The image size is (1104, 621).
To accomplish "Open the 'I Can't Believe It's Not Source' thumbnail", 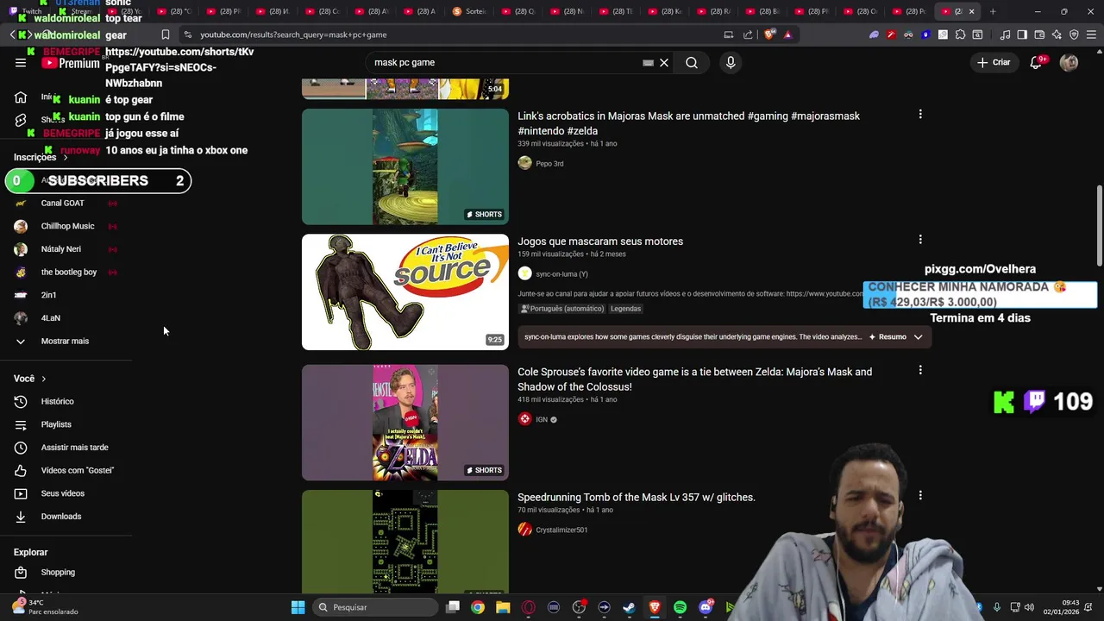I will [405, 292].
